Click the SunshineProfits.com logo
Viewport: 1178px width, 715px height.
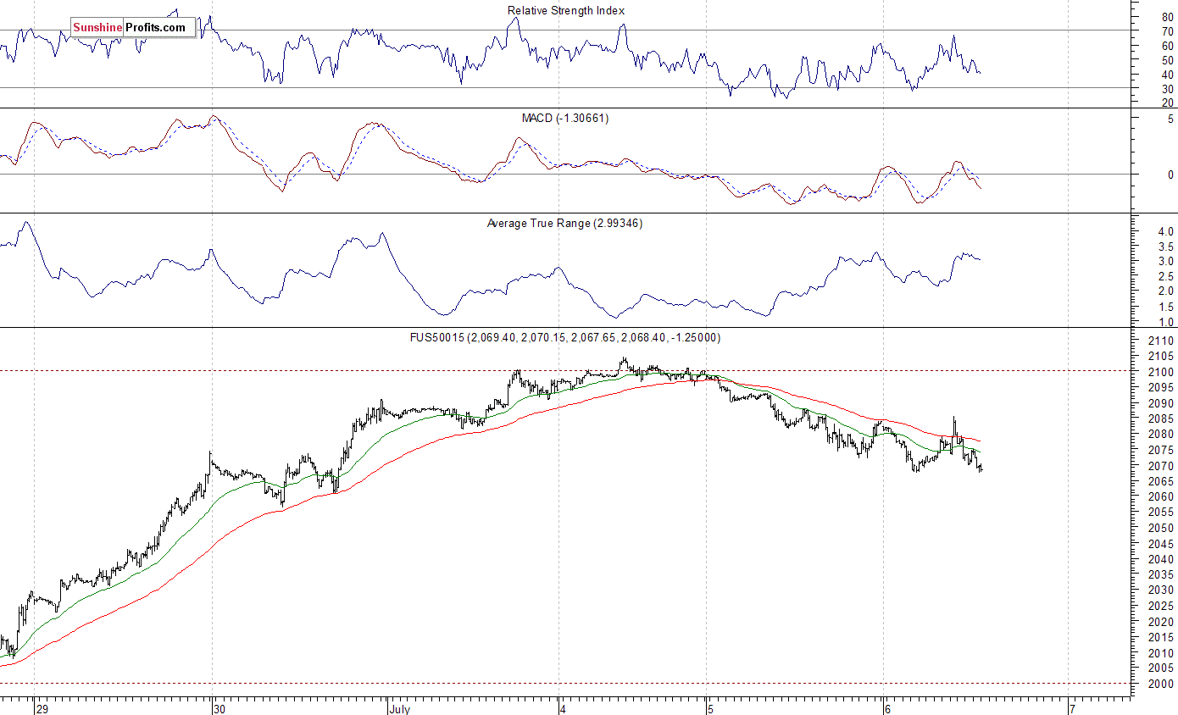pos(133,28)
